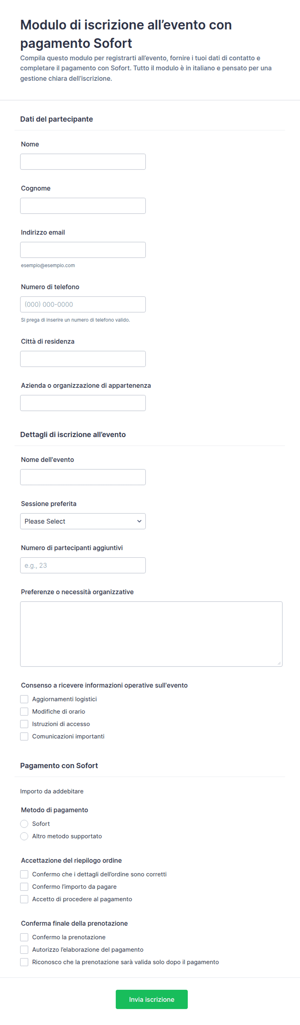This screenshot has width=300, height=1025.
Task: Tick Accetto di procedere al pagamento
Action: coord(24,899)
